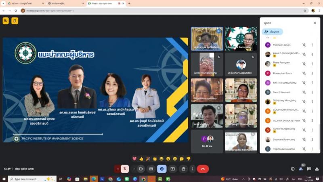
Task: Toggle the emoji reactions button
Action: click(x=162, y=169)
